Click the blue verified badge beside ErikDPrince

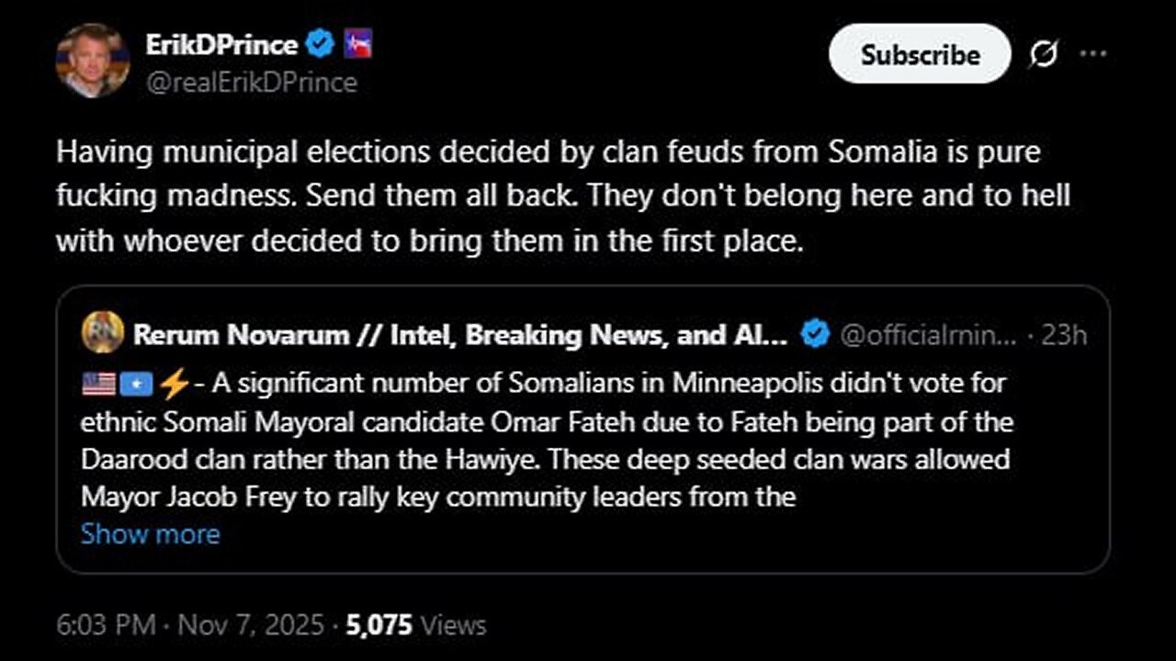point(320,44)
